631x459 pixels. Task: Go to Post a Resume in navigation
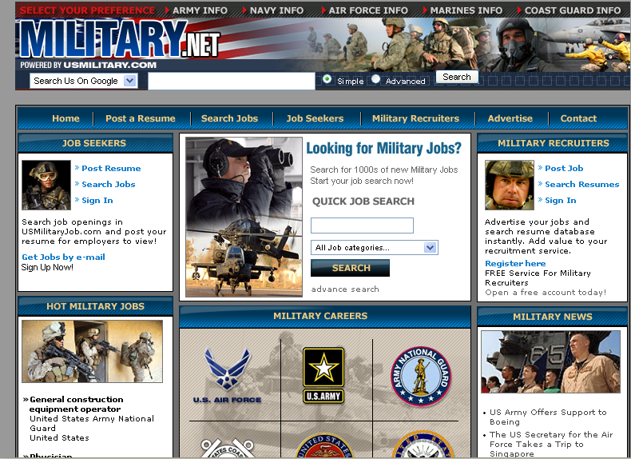(x=141, y=118)
